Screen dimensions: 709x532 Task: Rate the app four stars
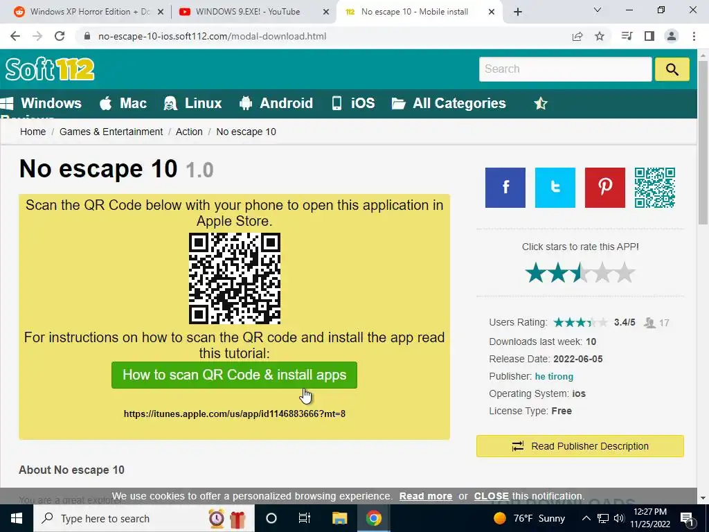[x=602, y=273]
